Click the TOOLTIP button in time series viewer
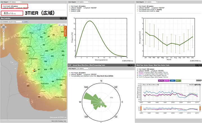The width and height of the screenshot is (202, 123). pos(199,80)
